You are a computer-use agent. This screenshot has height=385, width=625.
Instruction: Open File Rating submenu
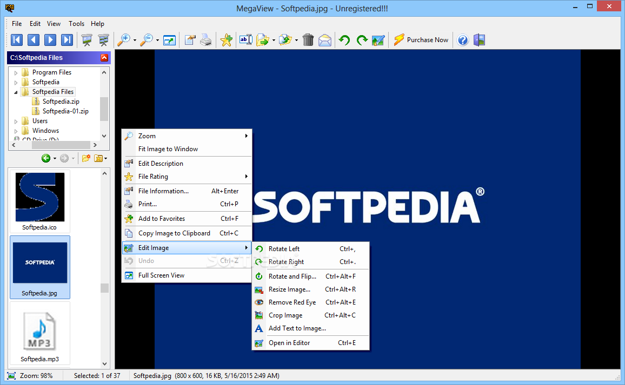coord(187,177)
